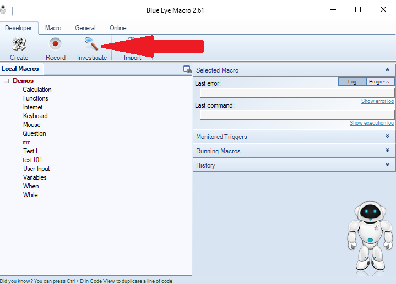The height and width of the screenshot is (284, 396).
Task: Open the Macro ribbon tab
Action: pos(53,28)
